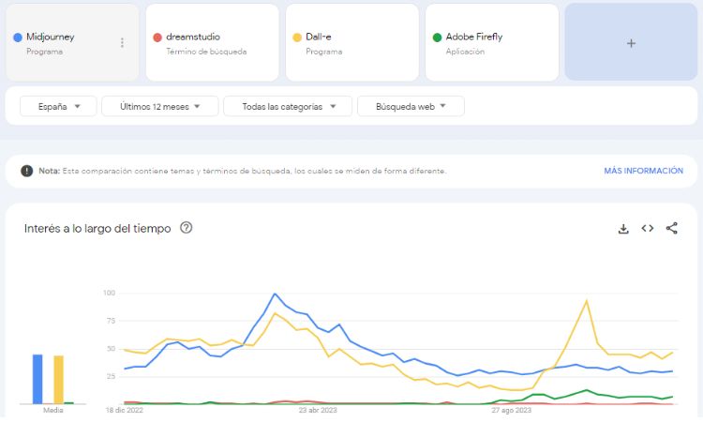Select the Adobe Firefly term card
This screenshot has width=703, height=422.
point(492,42)
